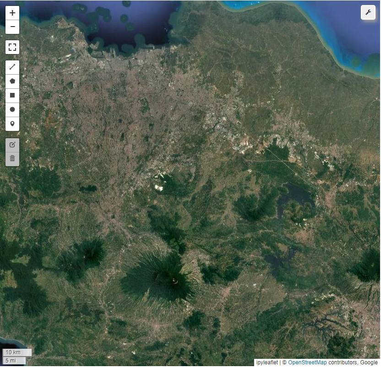
Task: Toggle the wrench toolbar button
Action: point(368,12)
